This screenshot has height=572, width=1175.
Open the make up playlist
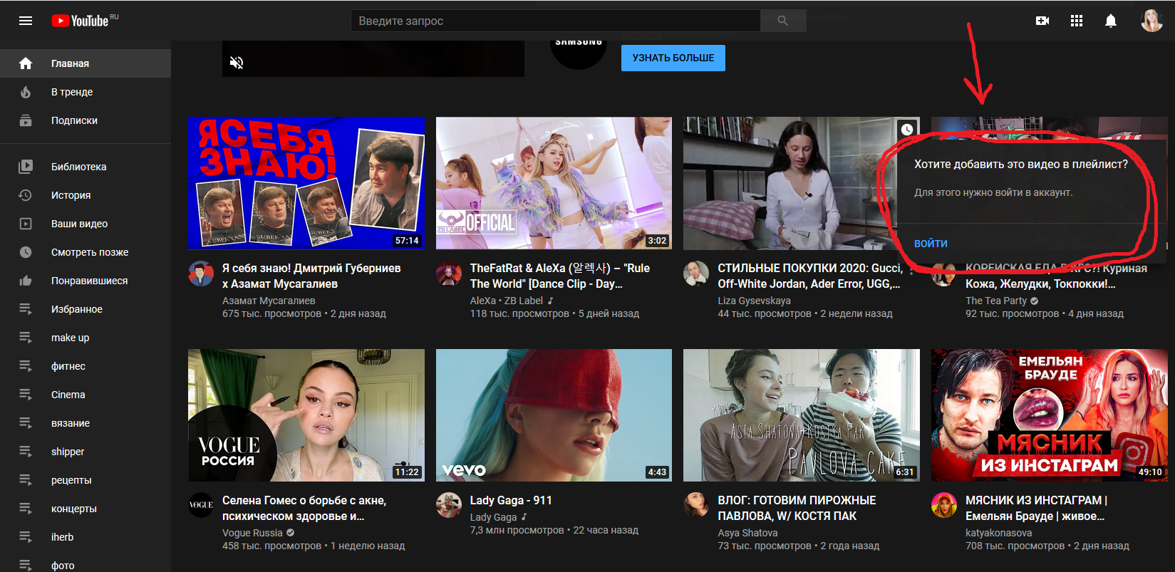tap(86, 338)
